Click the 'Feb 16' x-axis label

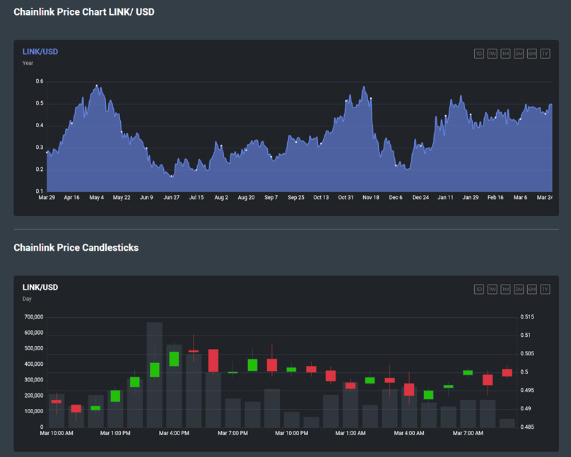495,198
